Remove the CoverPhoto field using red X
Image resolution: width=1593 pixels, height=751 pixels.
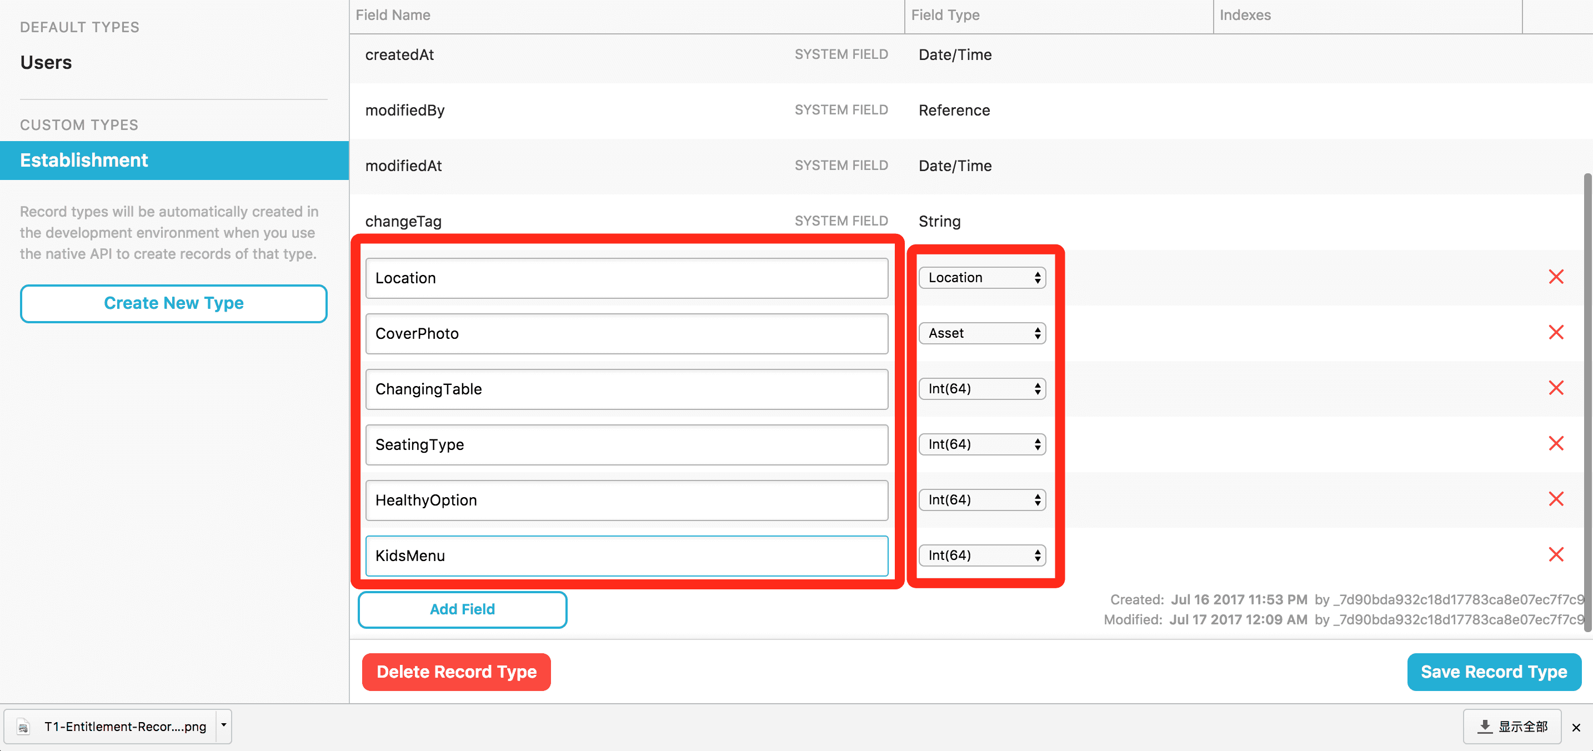click(x=1556, y=333)
